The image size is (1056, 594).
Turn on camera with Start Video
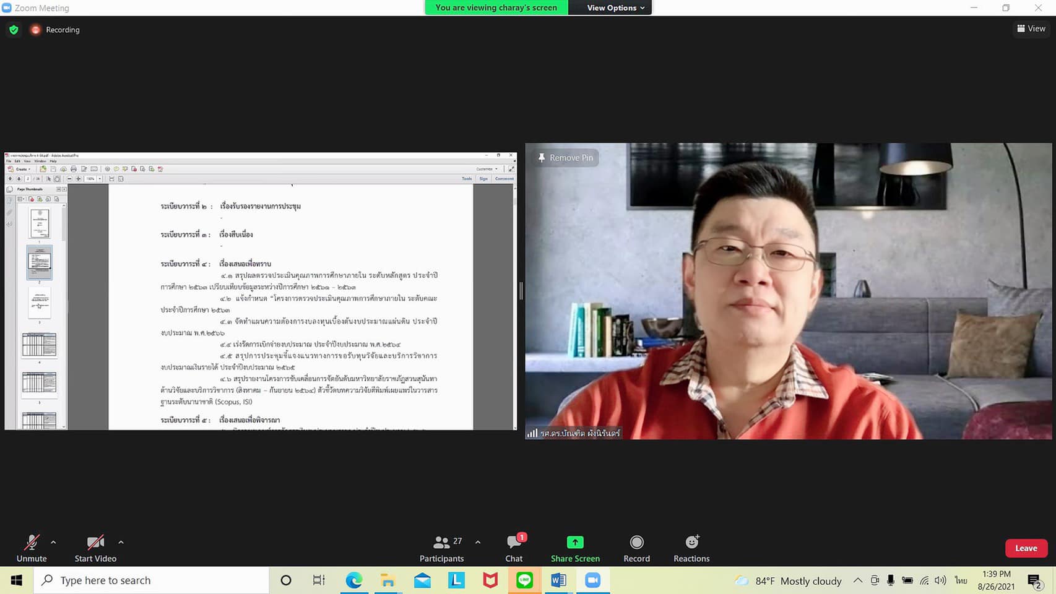pos(95,548)
